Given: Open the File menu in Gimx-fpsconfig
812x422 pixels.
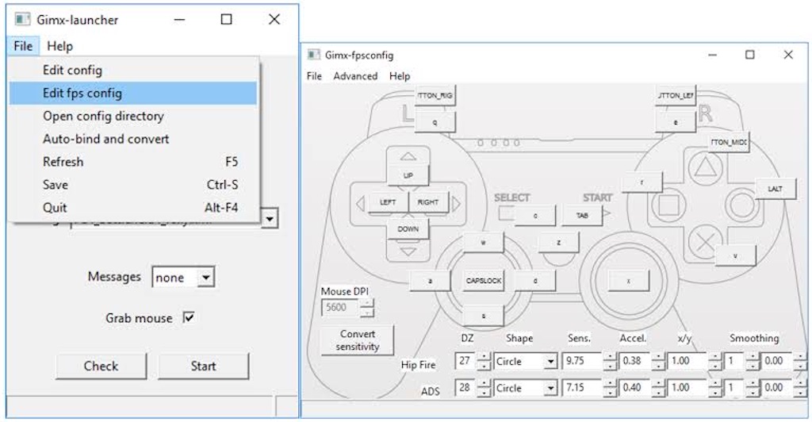Looking at the screenshot, I should tap(314, 76).
